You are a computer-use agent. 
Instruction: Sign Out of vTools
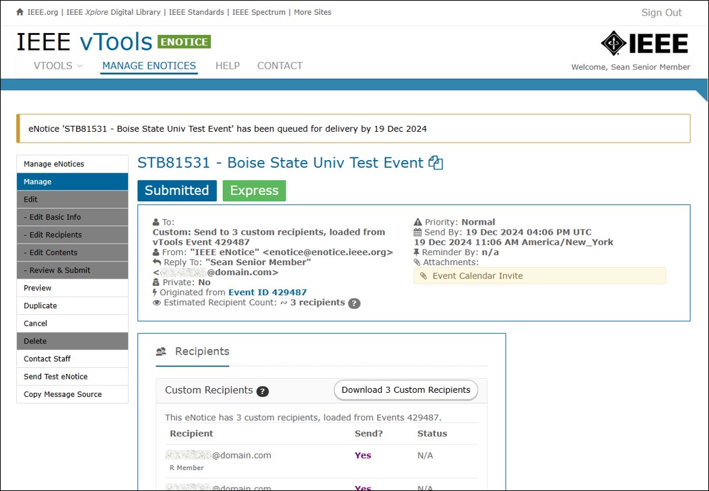[661, 13]
